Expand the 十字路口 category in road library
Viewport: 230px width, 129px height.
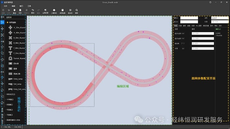tap(10, 99)
